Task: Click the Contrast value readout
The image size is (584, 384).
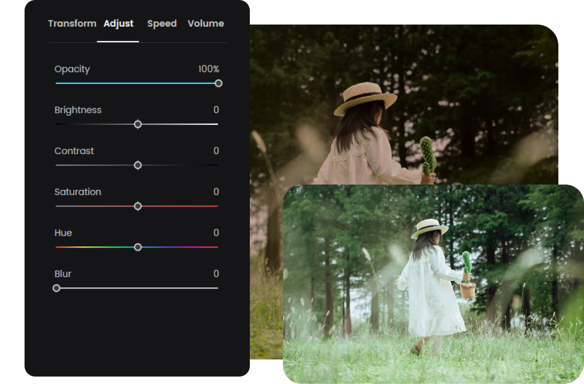Action: [216, 151]
